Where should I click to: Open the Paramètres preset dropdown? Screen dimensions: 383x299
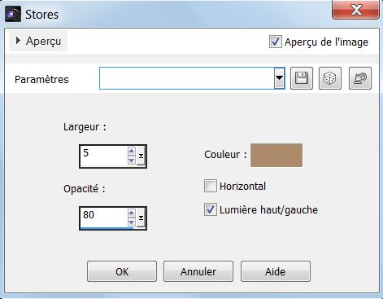[x=279, y=78]
